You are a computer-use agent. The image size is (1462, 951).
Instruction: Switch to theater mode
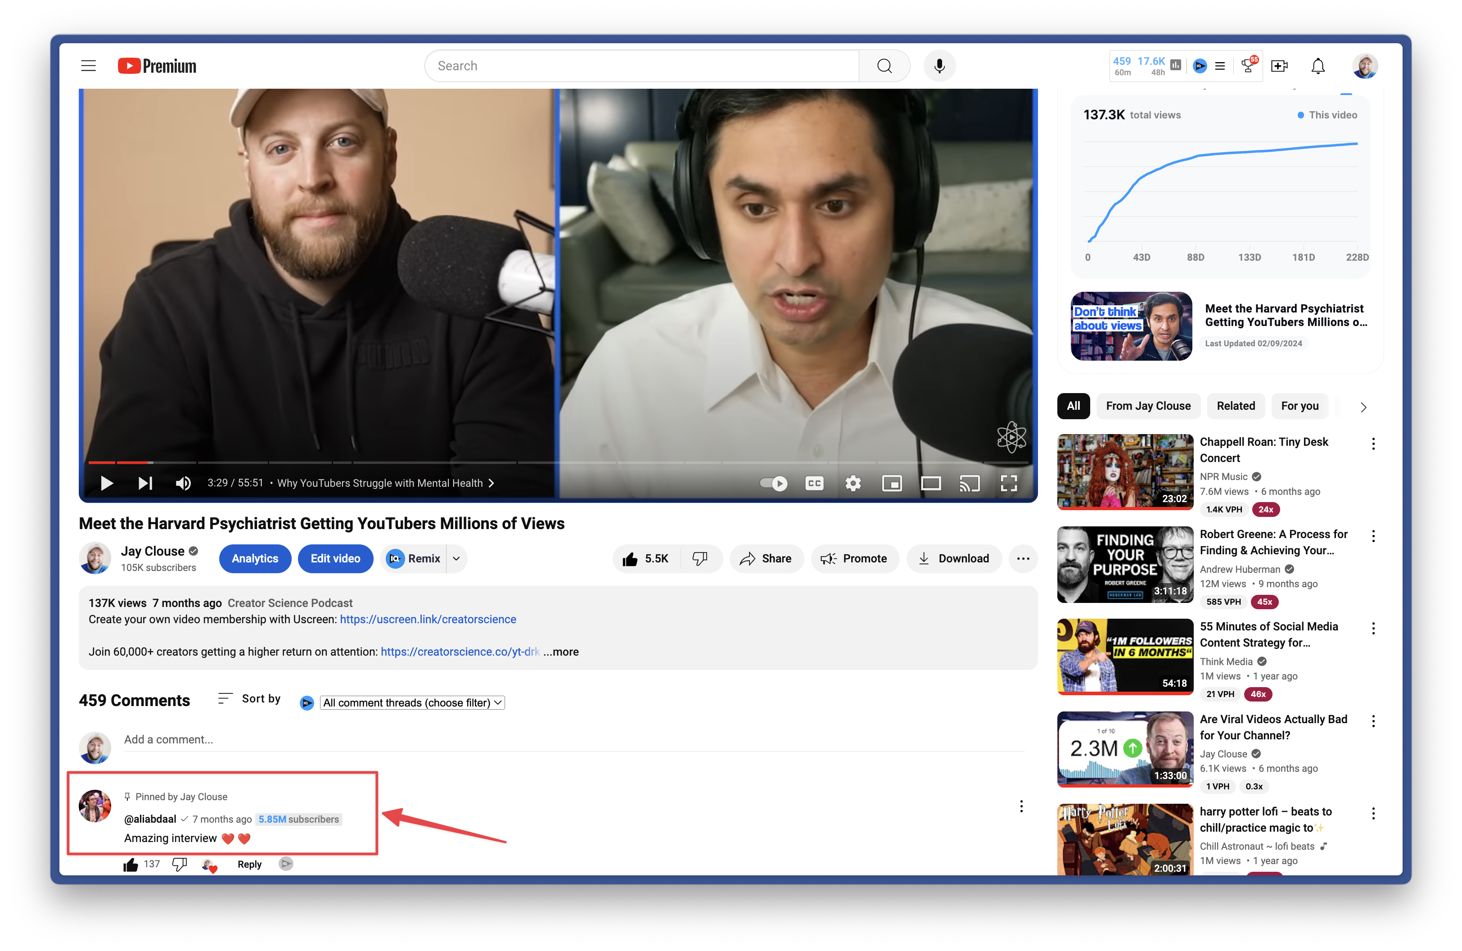click(931, 483)
